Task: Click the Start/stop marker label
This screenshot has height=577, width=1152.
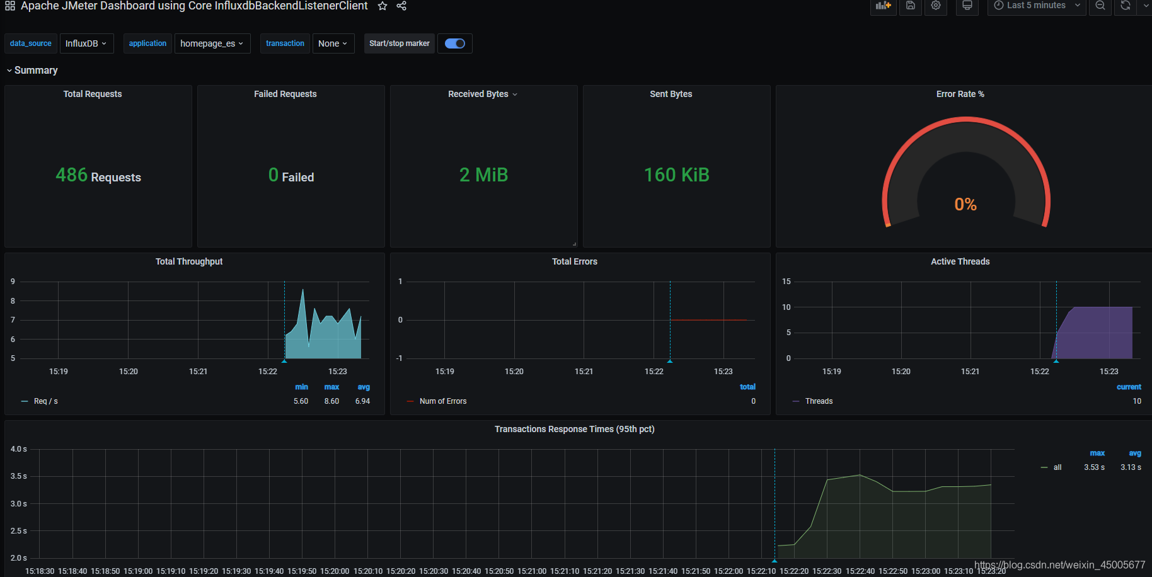Action: pyautogui.click(x=400, y=43)
